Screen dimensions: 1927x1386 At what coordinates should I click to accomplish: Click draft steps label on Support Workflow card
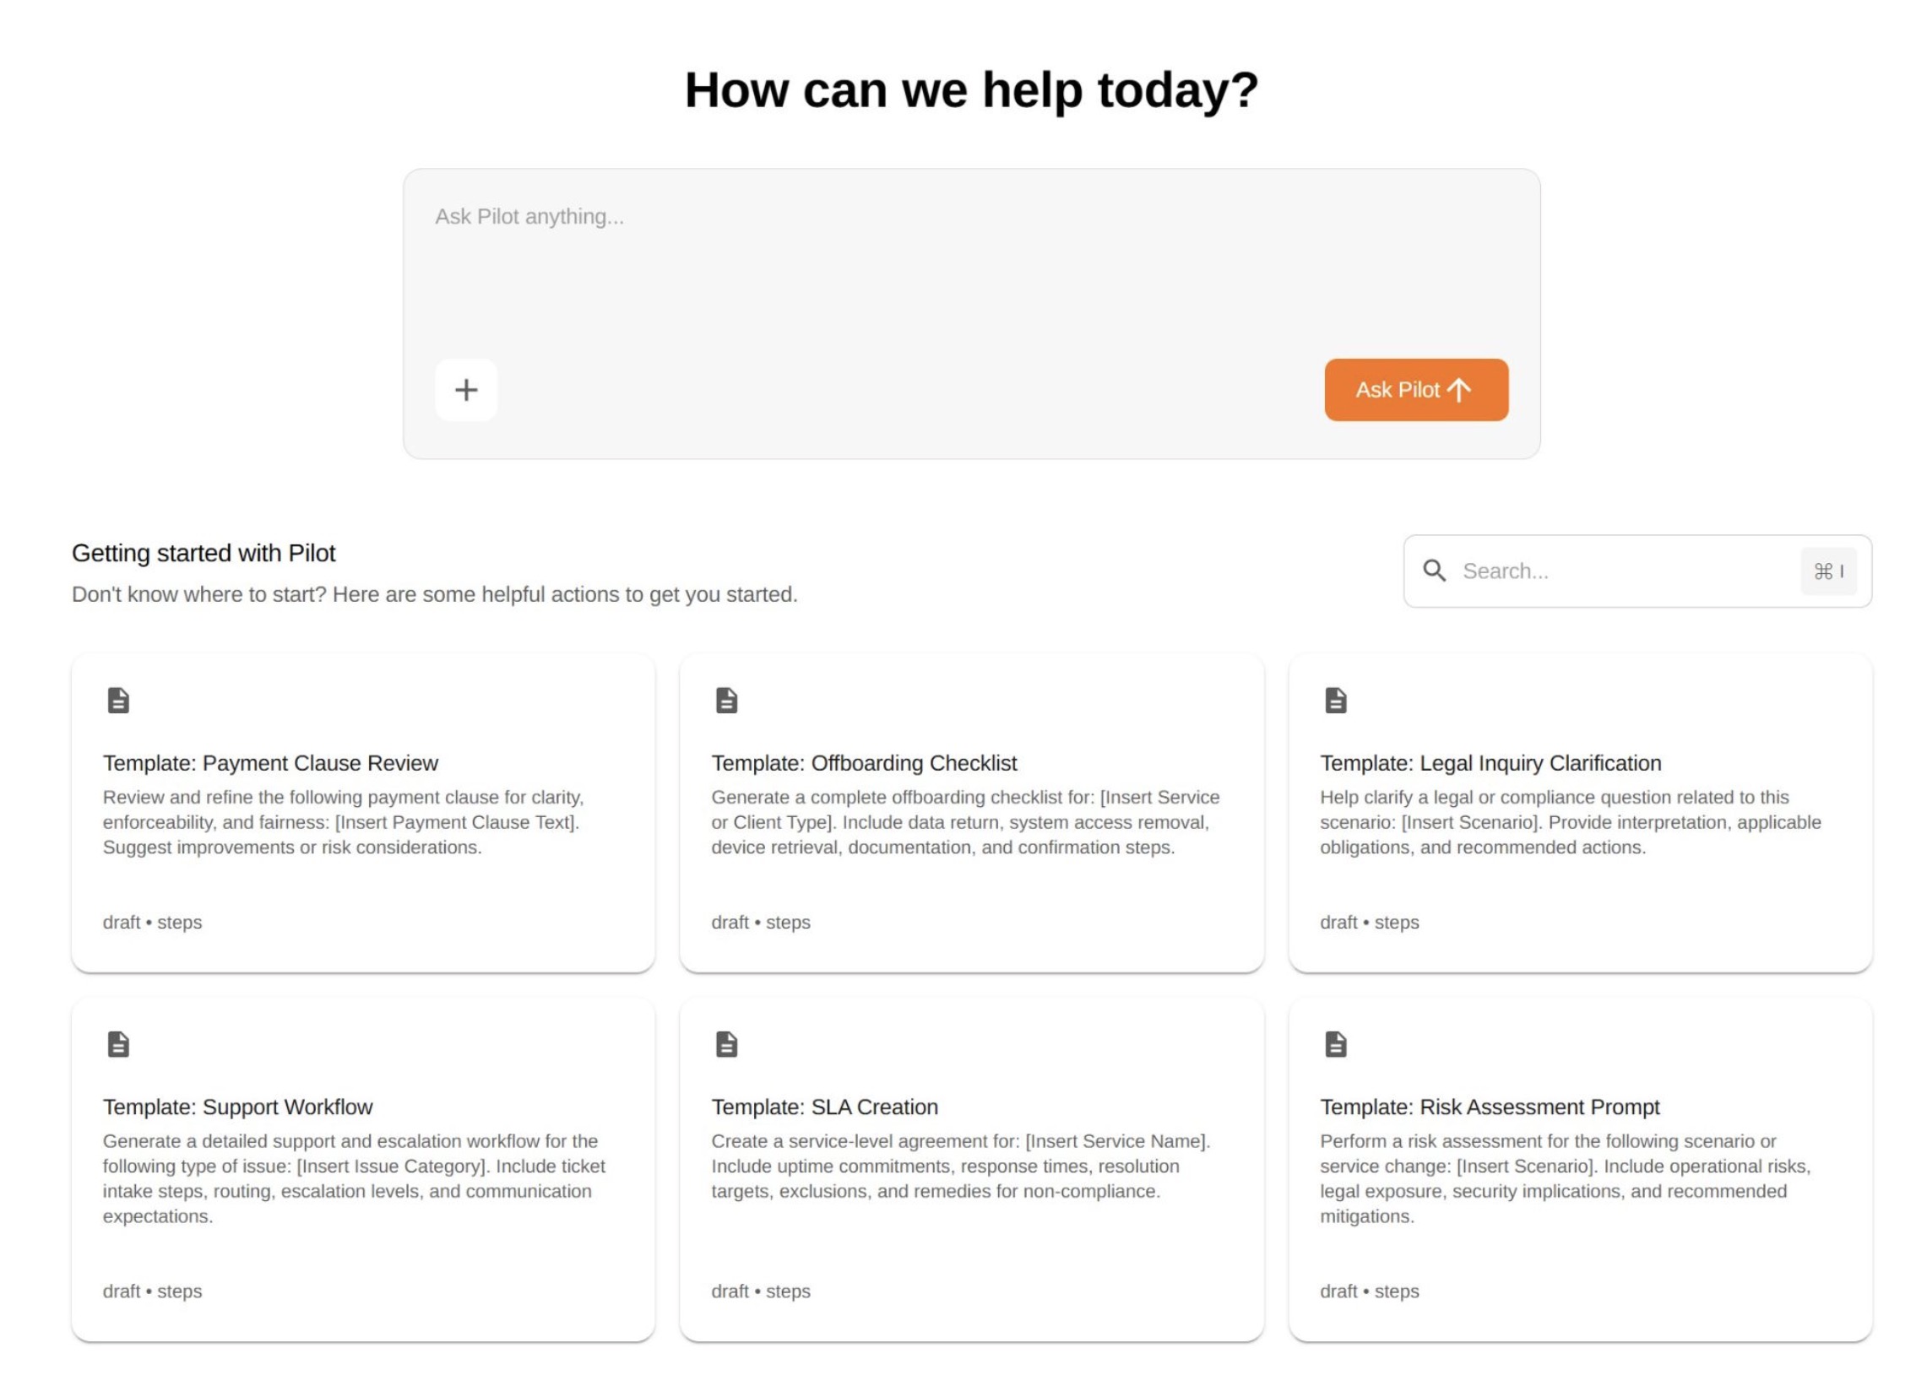[x=152, y=1290]
